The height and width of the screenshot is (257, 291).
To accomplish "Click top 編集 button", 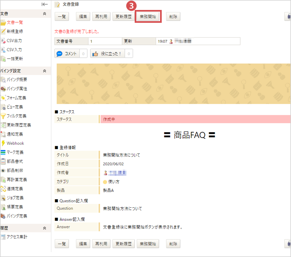I will coord(83,17).
